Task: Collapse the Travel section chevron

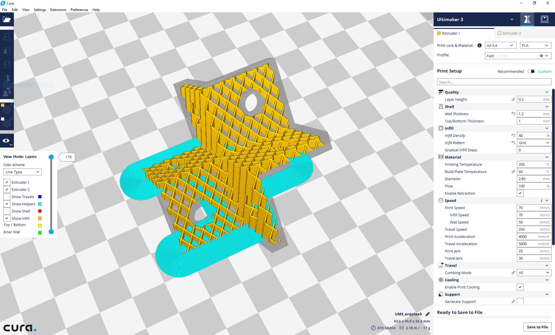Action: [547, 265]
